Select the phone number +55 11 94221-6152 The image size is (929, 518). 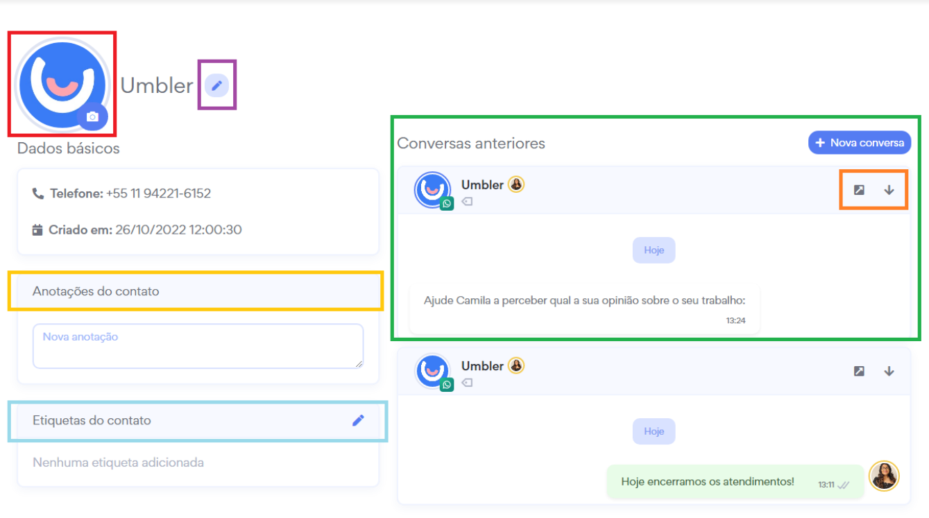(x=158, y=193)
